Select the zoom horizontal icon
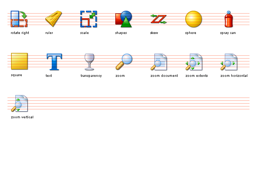 click(x=228, y=62)
